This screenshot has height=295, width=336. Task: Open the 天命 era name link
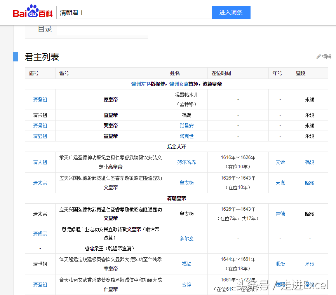click(x=280, y=162)
